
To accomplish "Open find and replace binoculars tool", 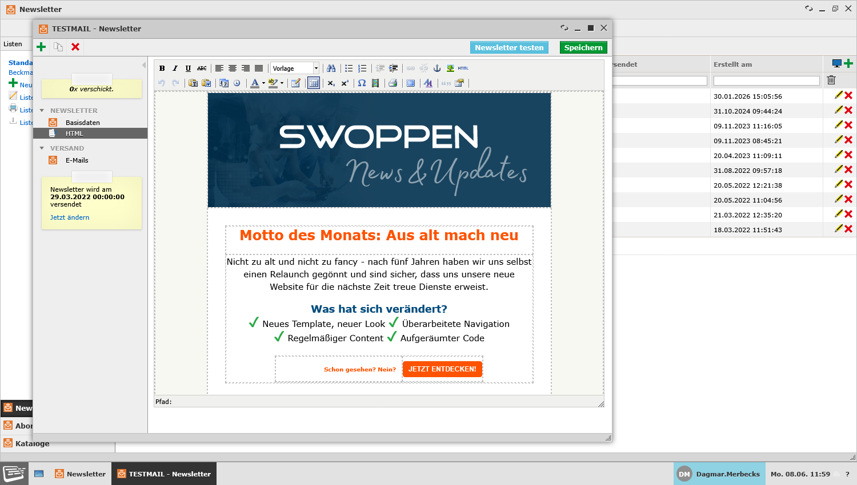I will tap(331, 68).
